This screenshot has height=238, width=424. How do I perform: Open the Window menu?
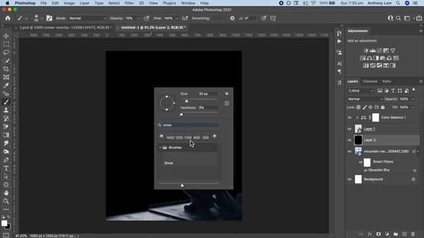click(x=188, y=3)
